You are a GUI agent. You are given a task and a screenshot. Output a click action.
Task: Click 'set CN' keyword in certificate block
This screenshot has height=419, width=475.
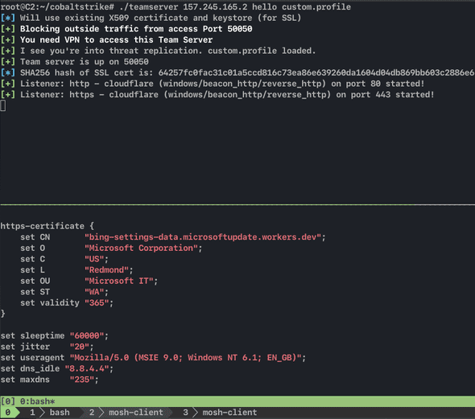(x=35, y=237)
